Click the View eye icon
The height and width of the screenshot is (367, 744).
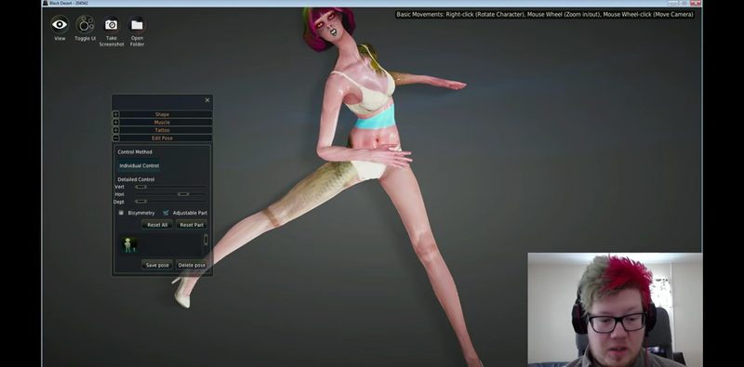point(60,24)
